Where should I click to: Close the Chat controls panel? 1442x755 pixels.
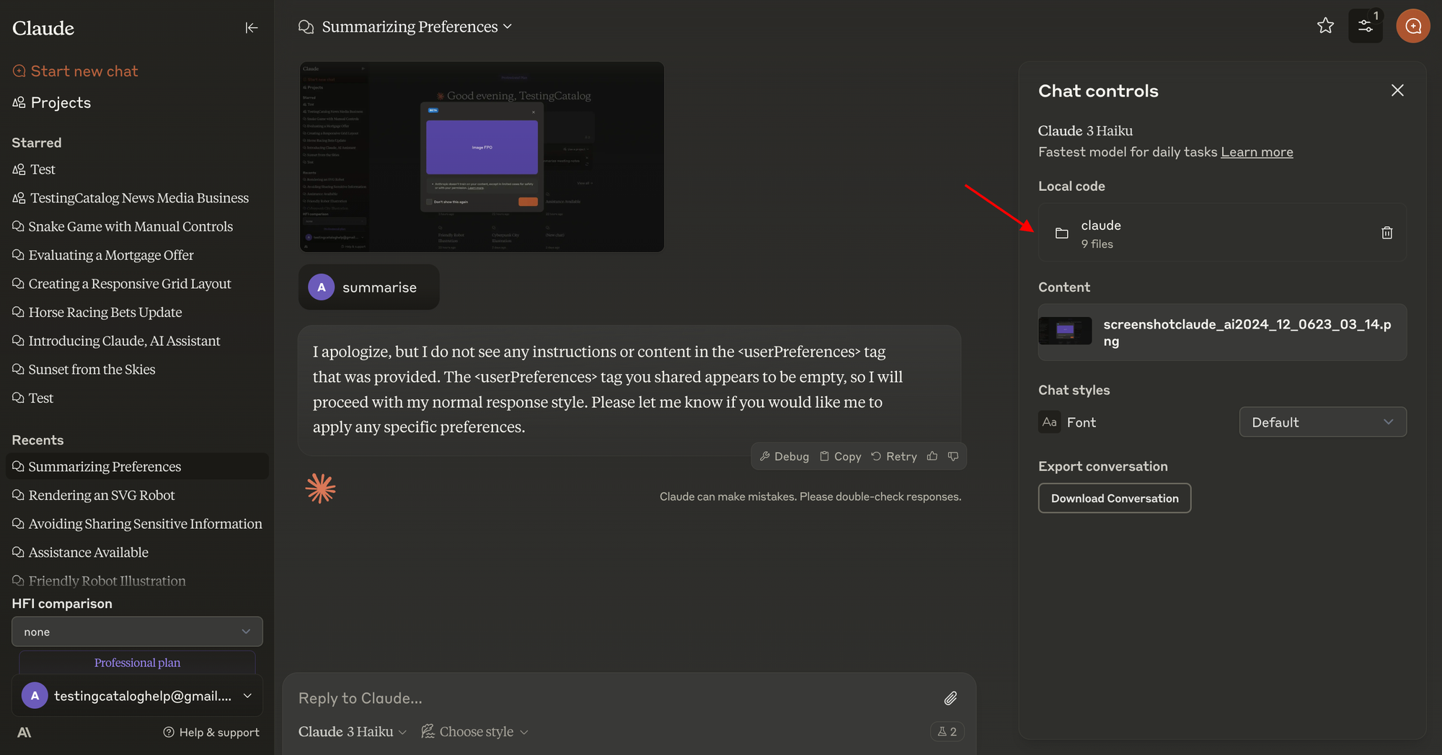pos(1397,90)
